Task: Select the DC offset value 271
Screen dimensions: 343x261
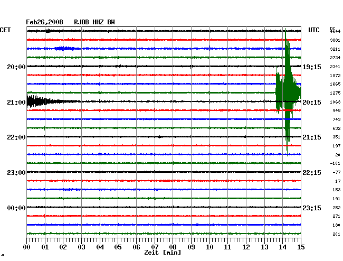Action: 337,216
